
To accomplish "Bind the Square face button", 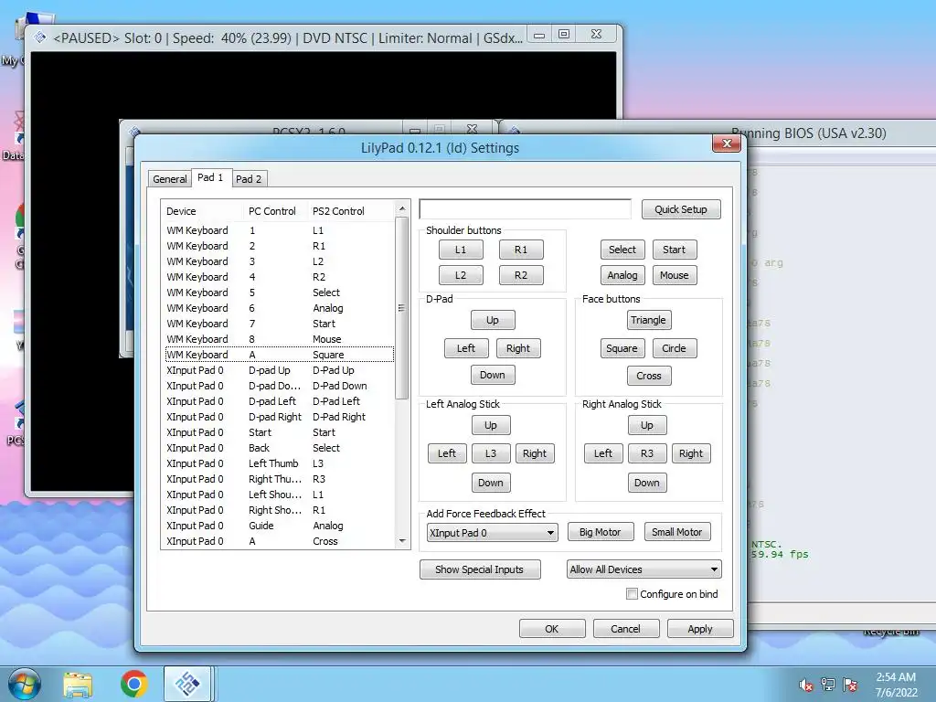I will click(x=622, y=348).
